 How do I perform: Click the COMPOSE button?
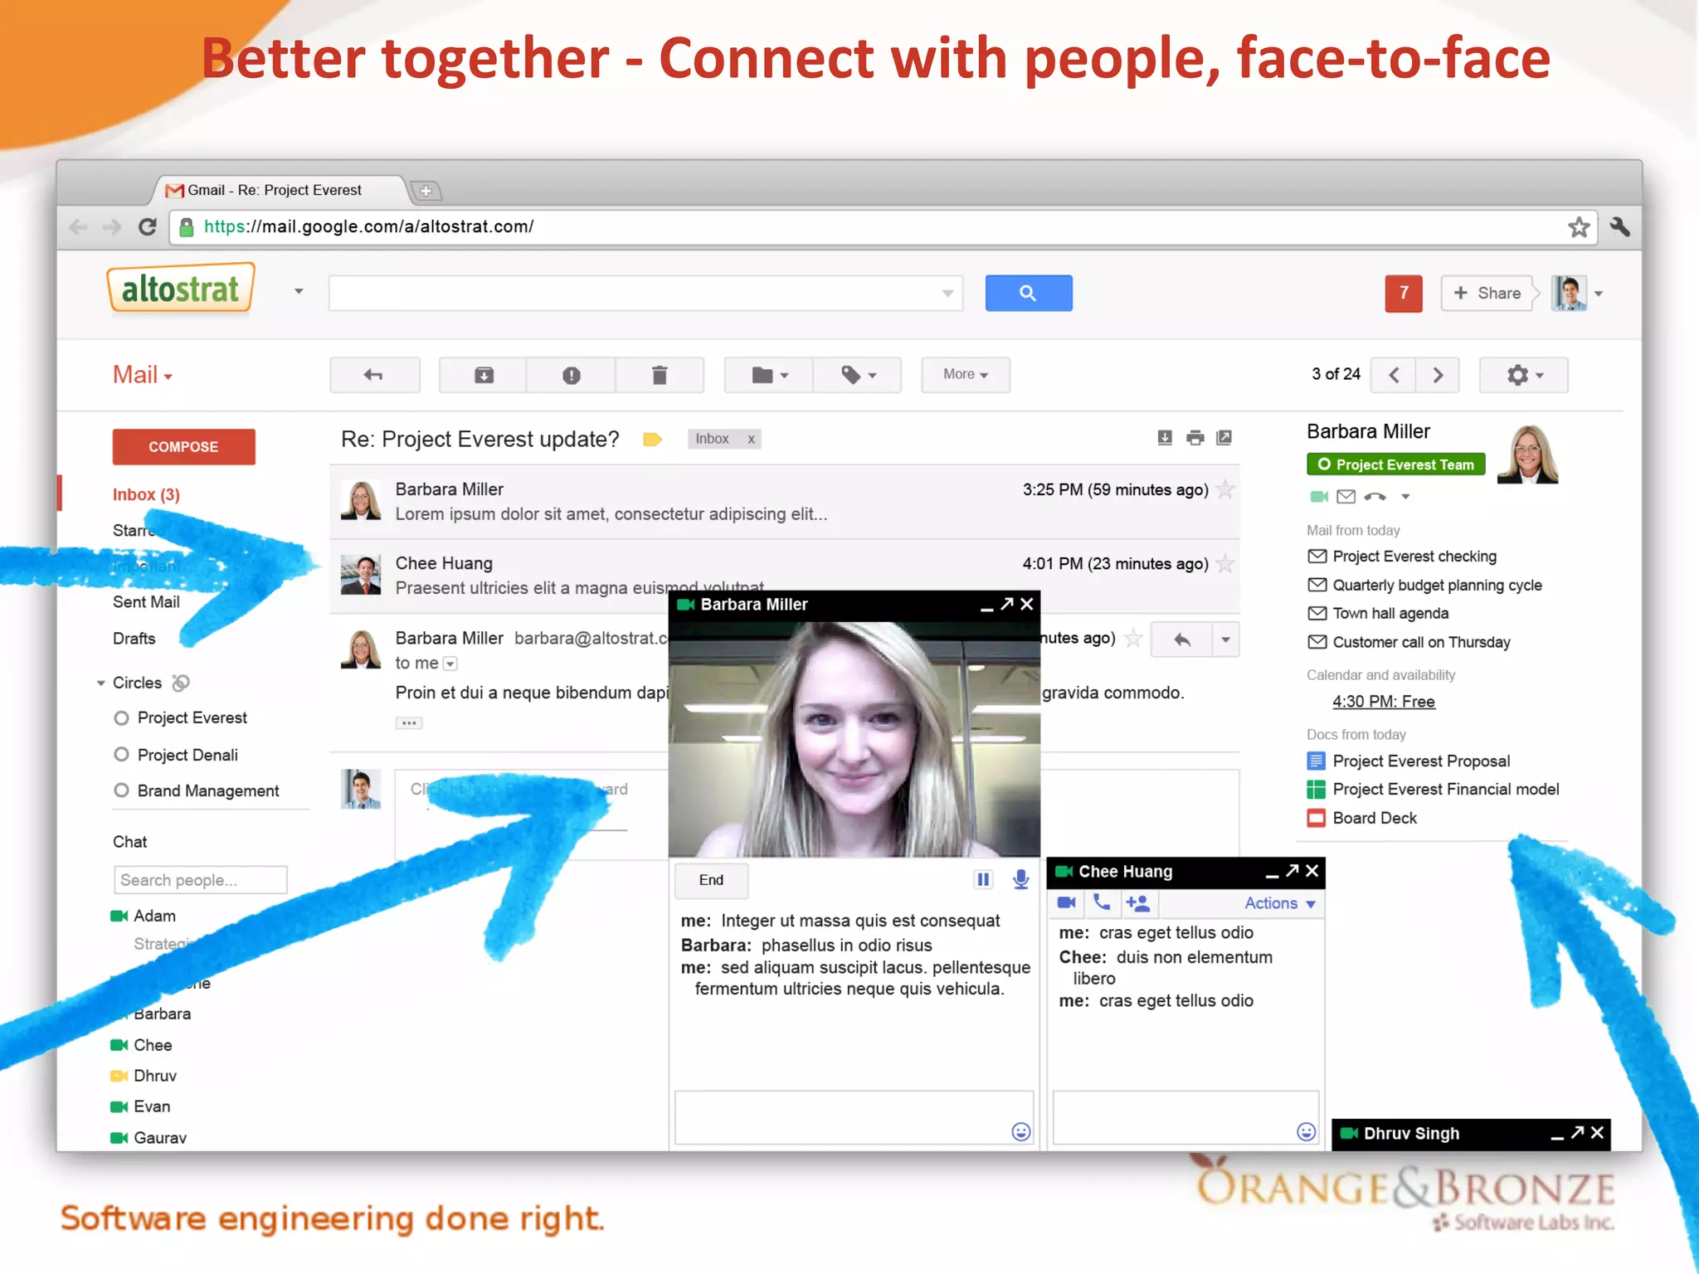(x=183, y=447)
